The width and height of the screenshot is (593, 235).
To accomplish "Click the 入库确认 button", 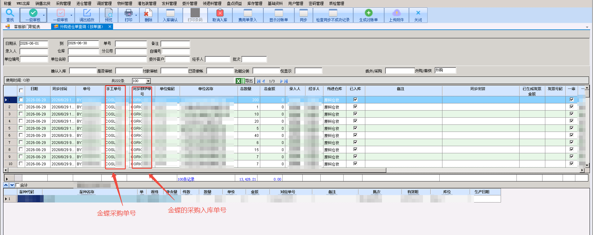I will point(170,15).
